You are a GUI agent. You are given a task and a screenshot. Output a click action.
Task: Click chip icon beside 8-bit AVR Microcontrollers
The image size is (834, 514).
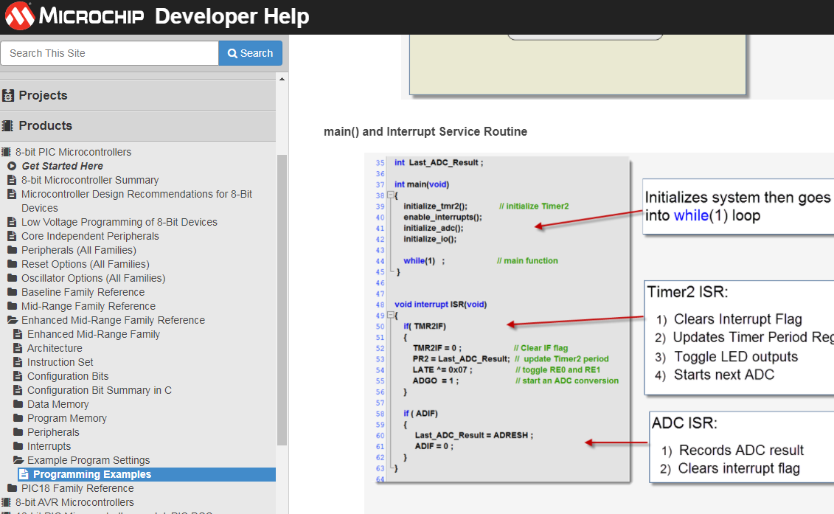7,501
